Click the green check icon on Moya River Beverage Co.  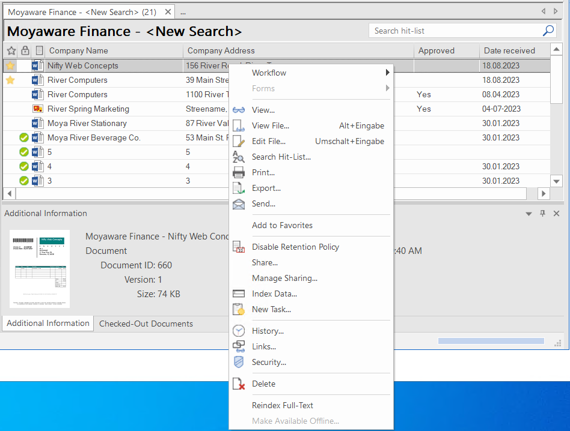pos(23,138)
